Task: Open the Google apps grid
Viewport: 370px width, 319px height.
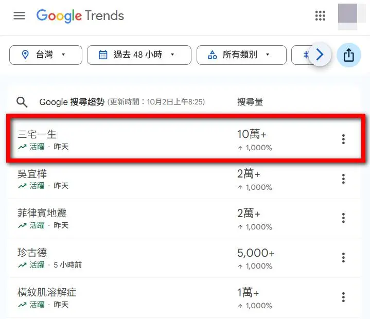Action: 320,15
